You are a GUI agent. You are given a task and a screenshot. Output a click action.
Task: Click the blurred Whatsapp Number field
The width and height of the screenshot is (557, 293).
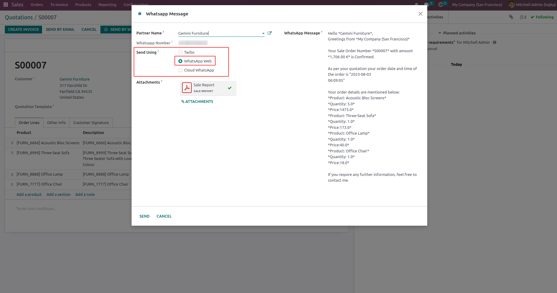(193, 43)
